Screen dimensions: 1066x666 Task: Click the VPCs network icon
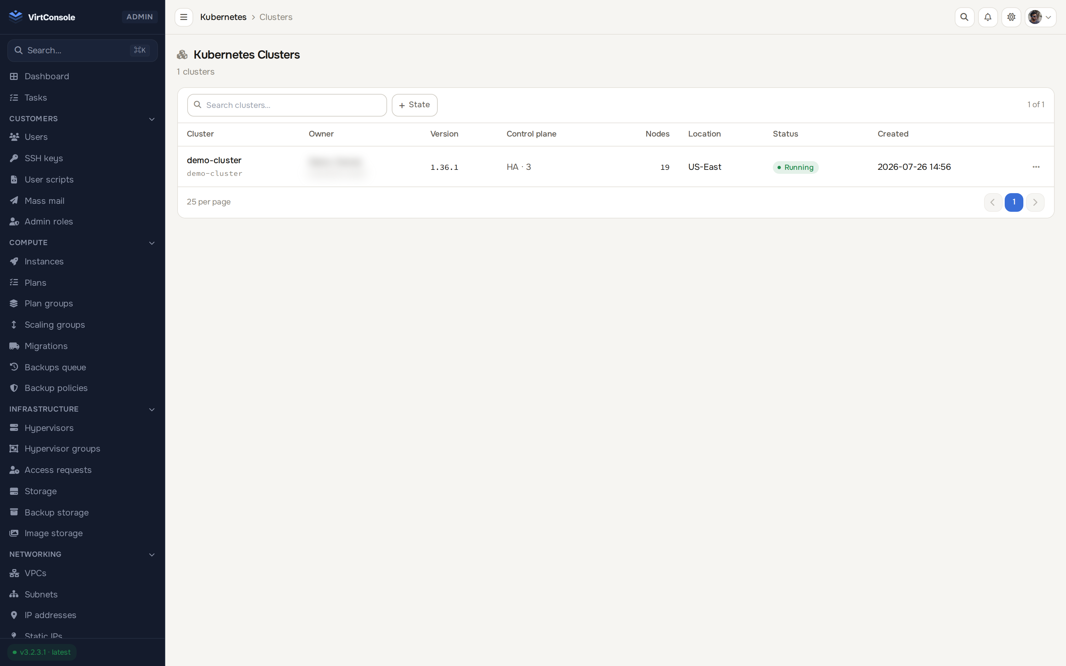(x=14, y=573)
